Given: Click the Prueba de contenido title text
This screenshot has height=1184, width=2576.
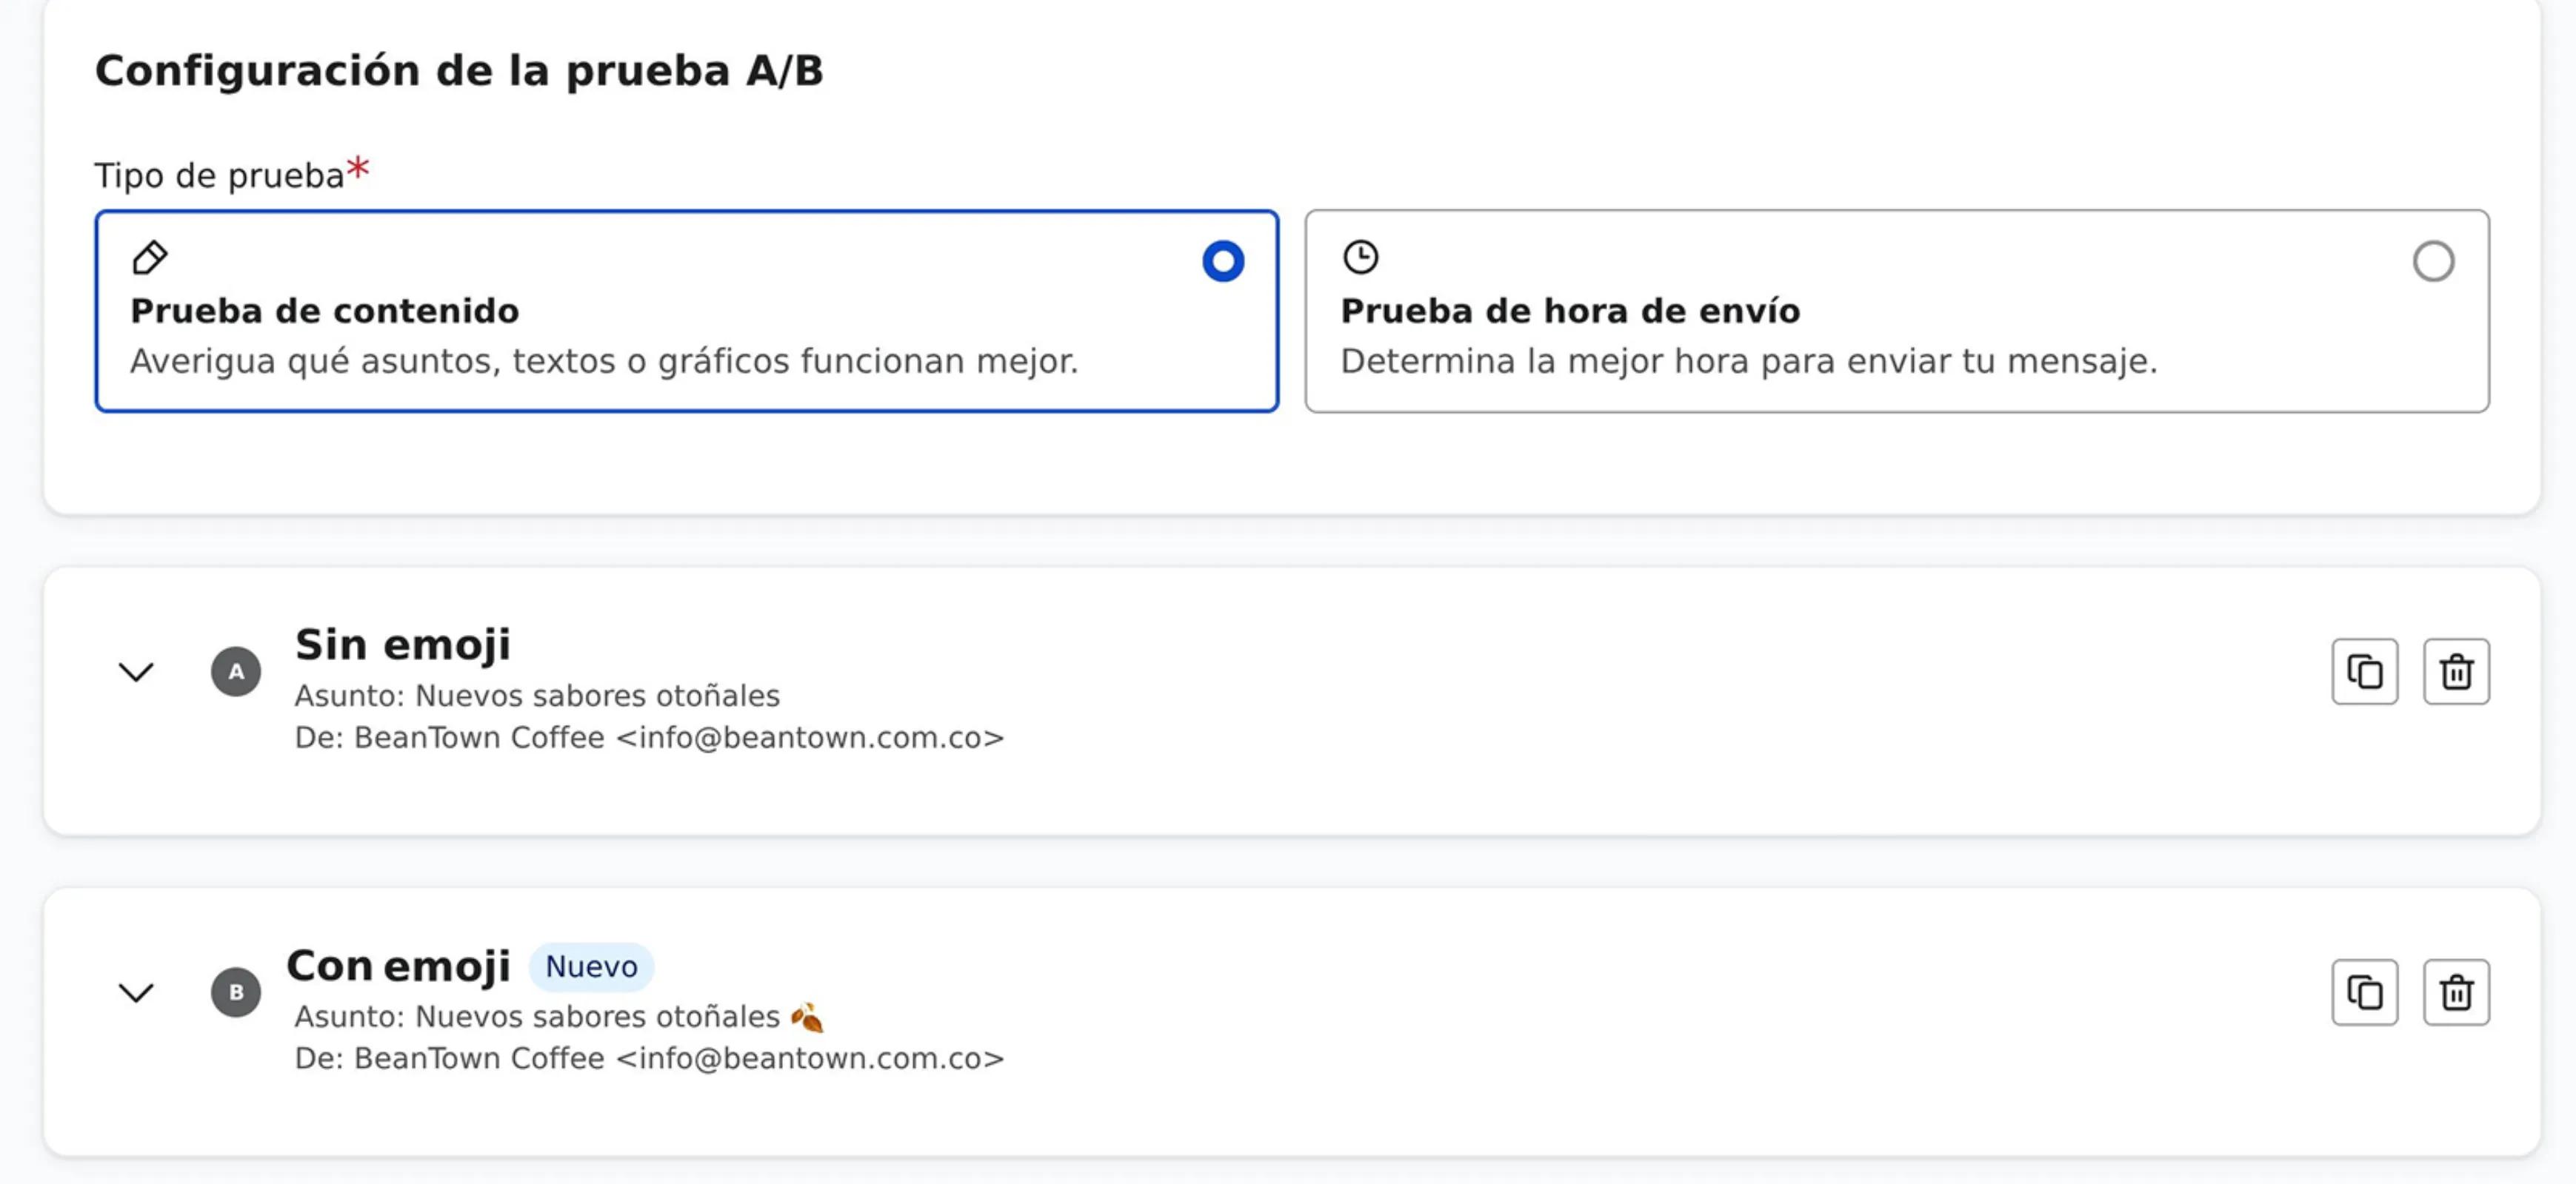Looking at the screenshot, I should [x=325, y=311].
